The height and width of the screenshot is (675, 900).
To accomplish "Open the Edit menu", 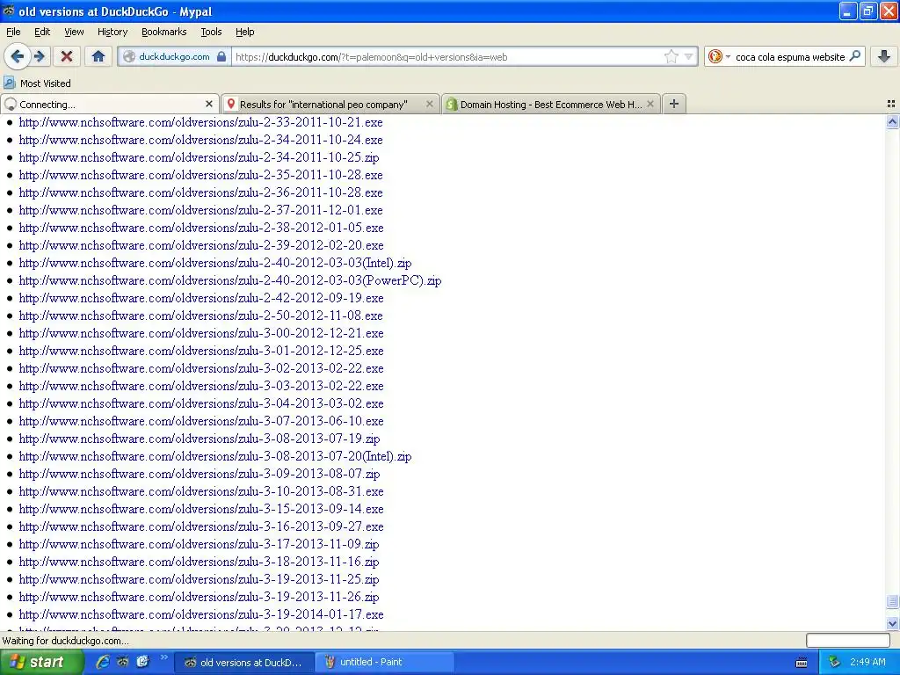I will pyautogui.click(x=42, y=32).
